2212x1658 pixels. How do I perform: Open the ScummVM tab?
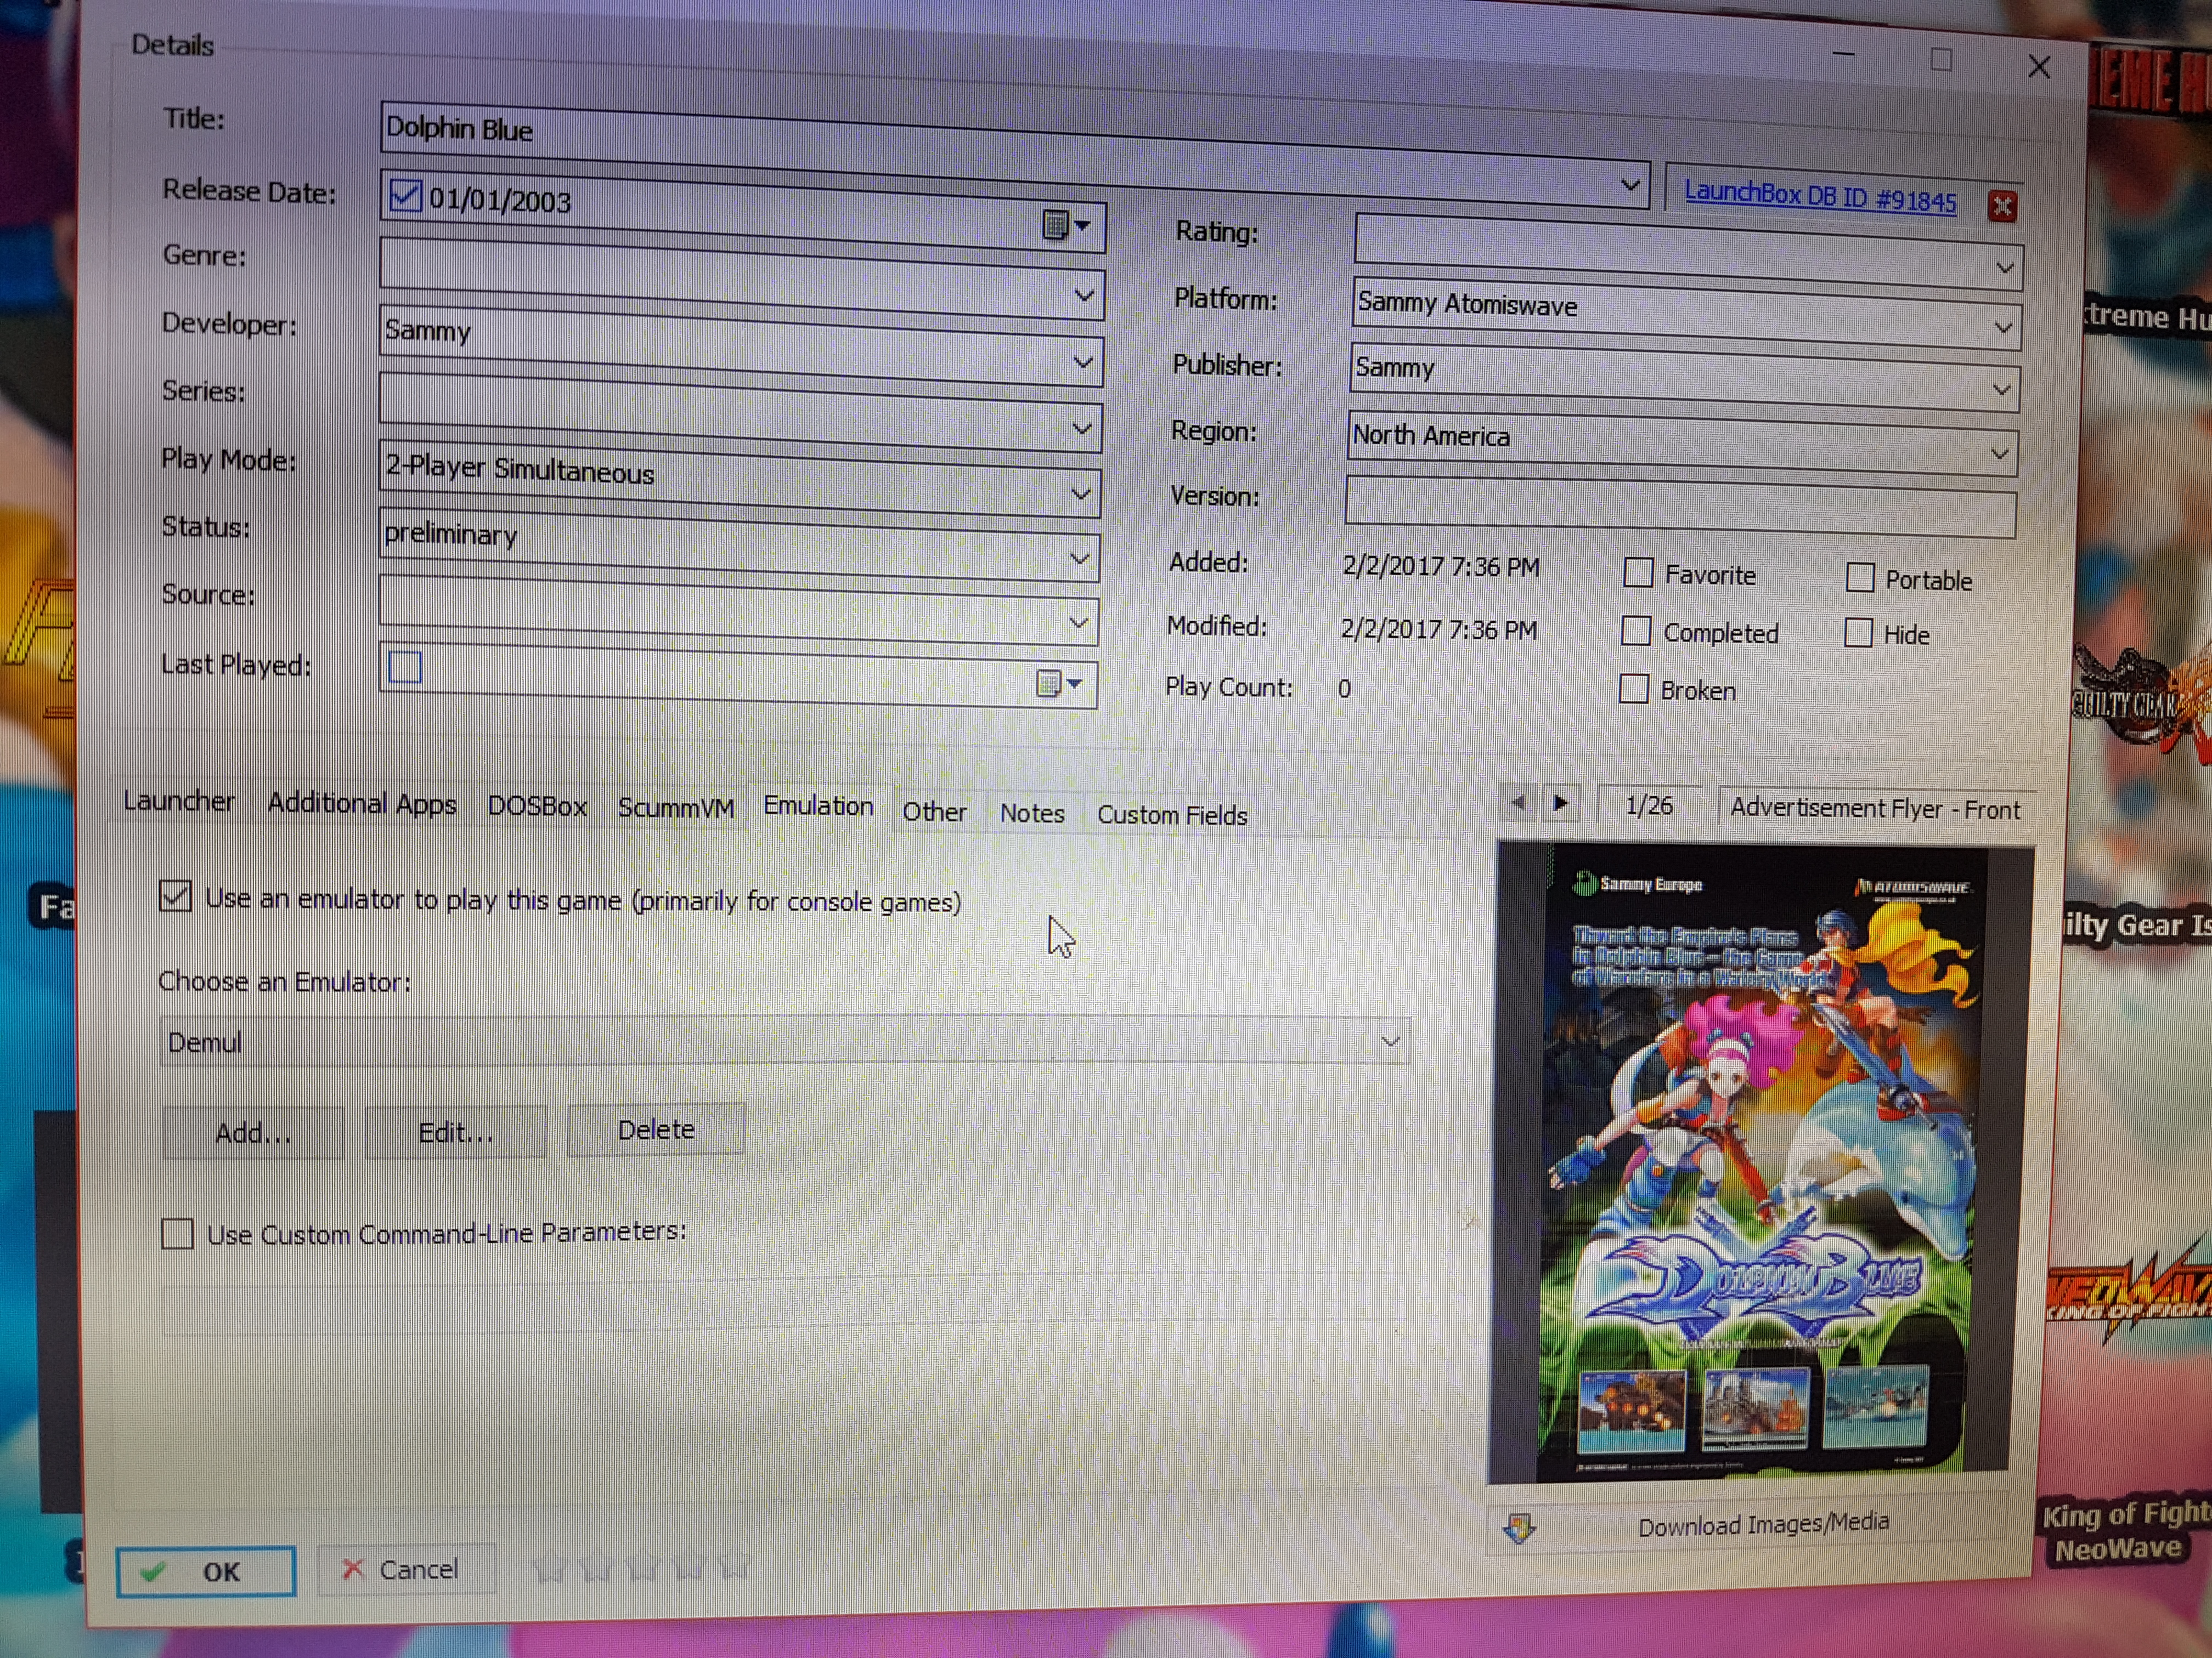click(676, 809)
